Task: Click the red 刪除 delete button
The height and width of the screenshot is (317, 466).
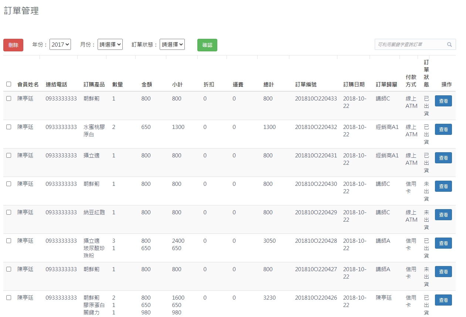Action: click(13, 45)
